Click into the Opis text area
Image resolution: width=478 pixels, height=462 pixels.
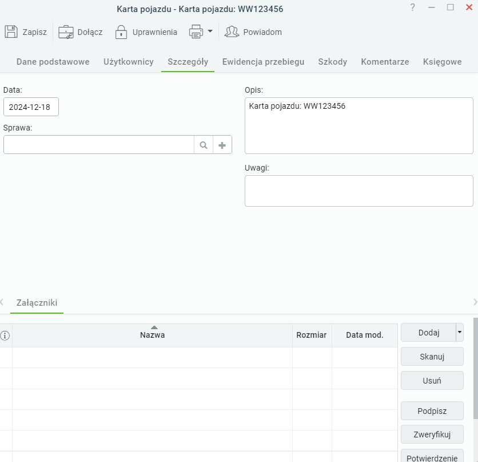tap(359, 125)
